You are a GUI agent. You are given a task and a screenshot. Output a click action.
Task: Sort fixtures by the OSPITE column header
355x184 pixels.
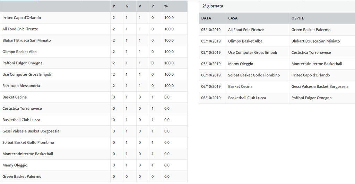click(297, 18)
